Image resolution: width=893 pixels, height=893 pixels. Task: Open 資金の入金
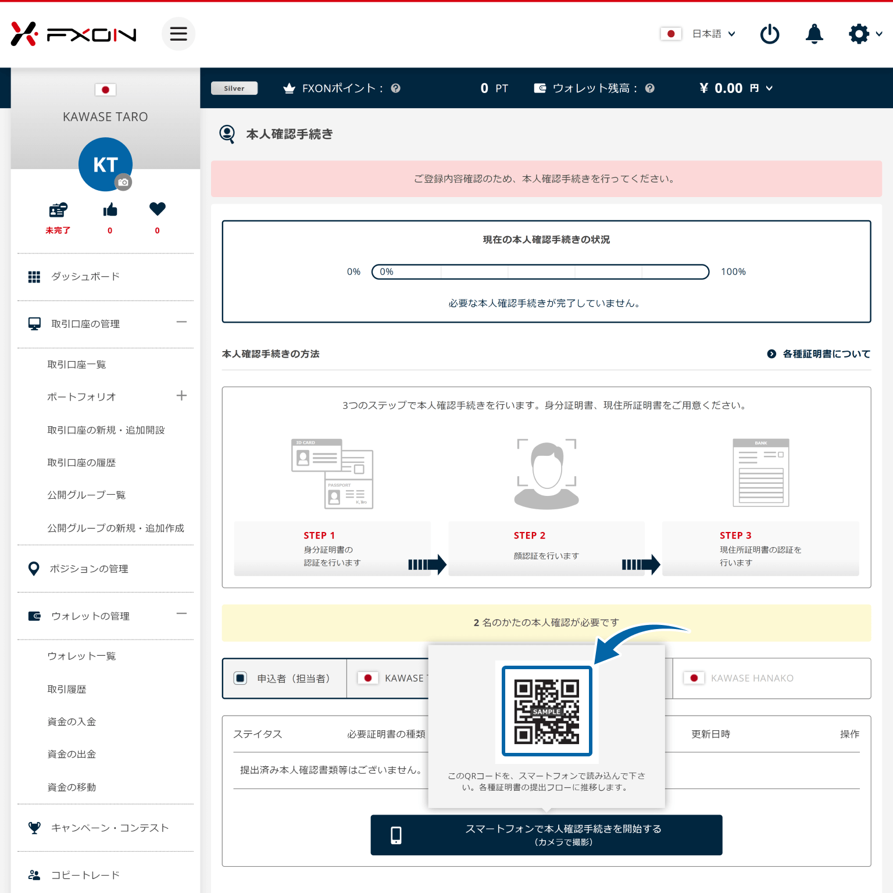click(72, 721)
